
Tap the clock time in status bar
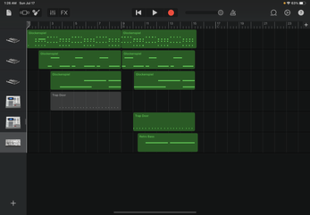point(11,3)
